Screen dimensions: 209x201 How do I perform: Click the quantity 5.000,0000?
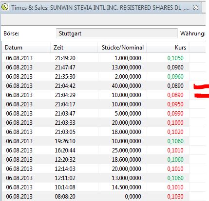pos(128,114)
